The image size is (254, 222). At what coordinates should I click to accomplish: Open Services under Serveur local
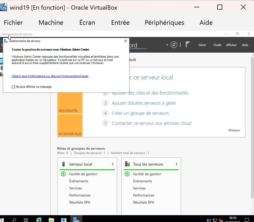76,188
